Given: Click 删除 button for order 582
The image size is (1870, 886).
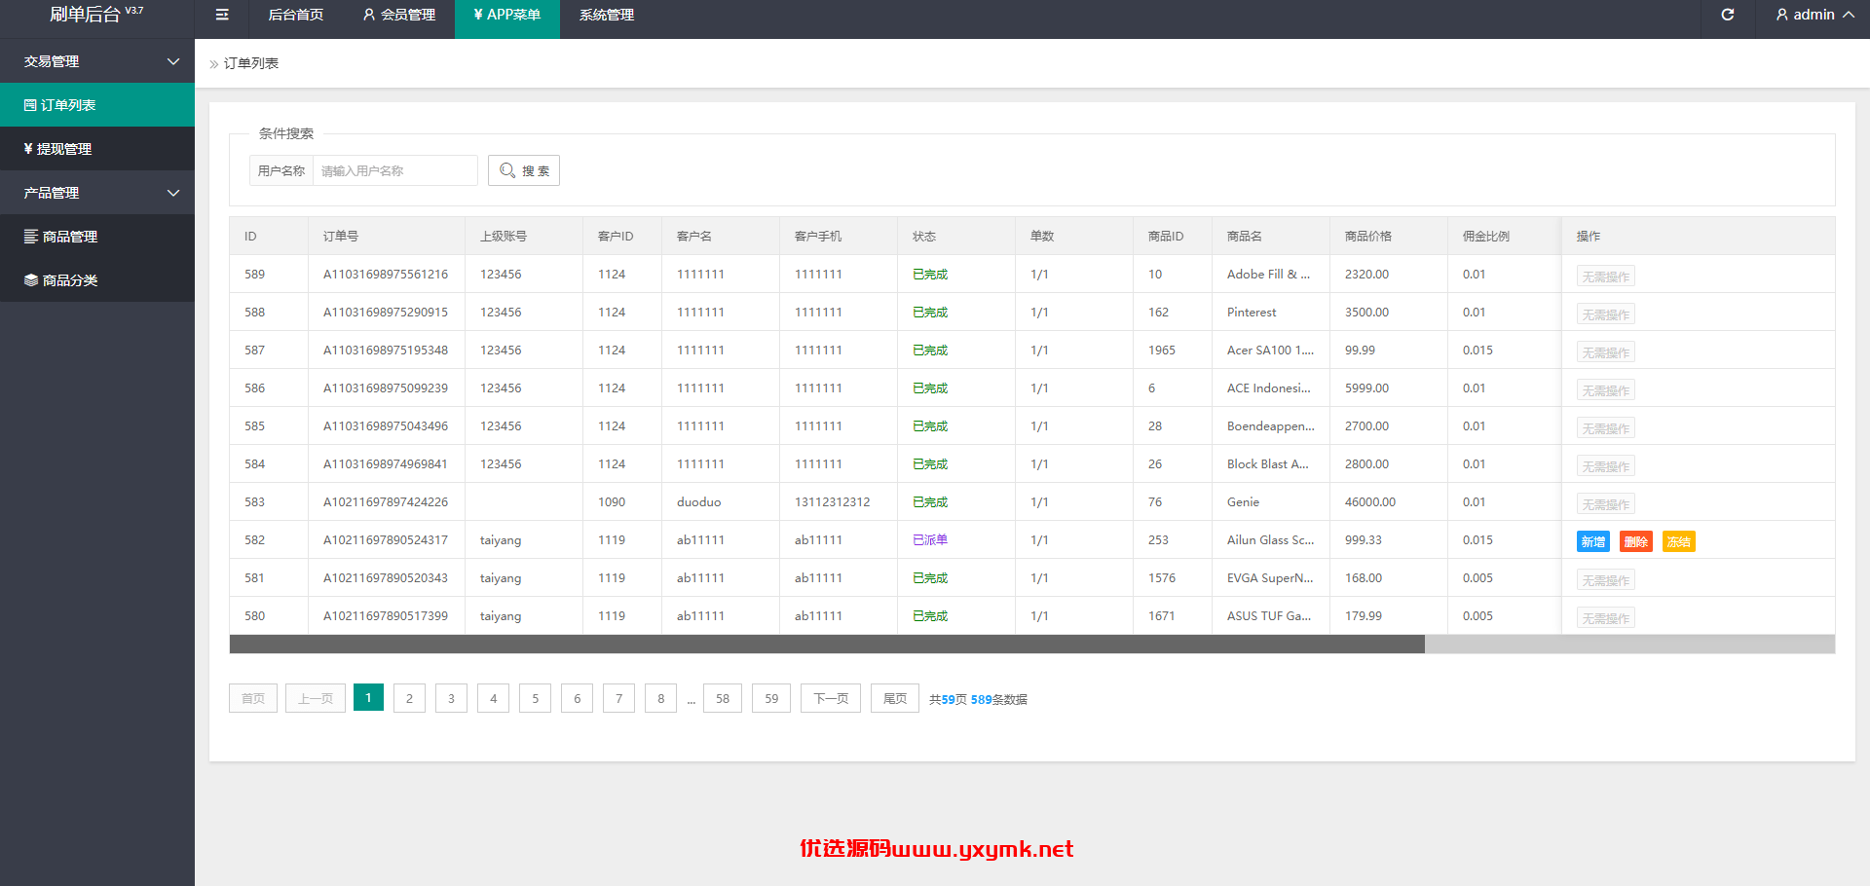Looking at the screenshot, I should point(1636,541).
